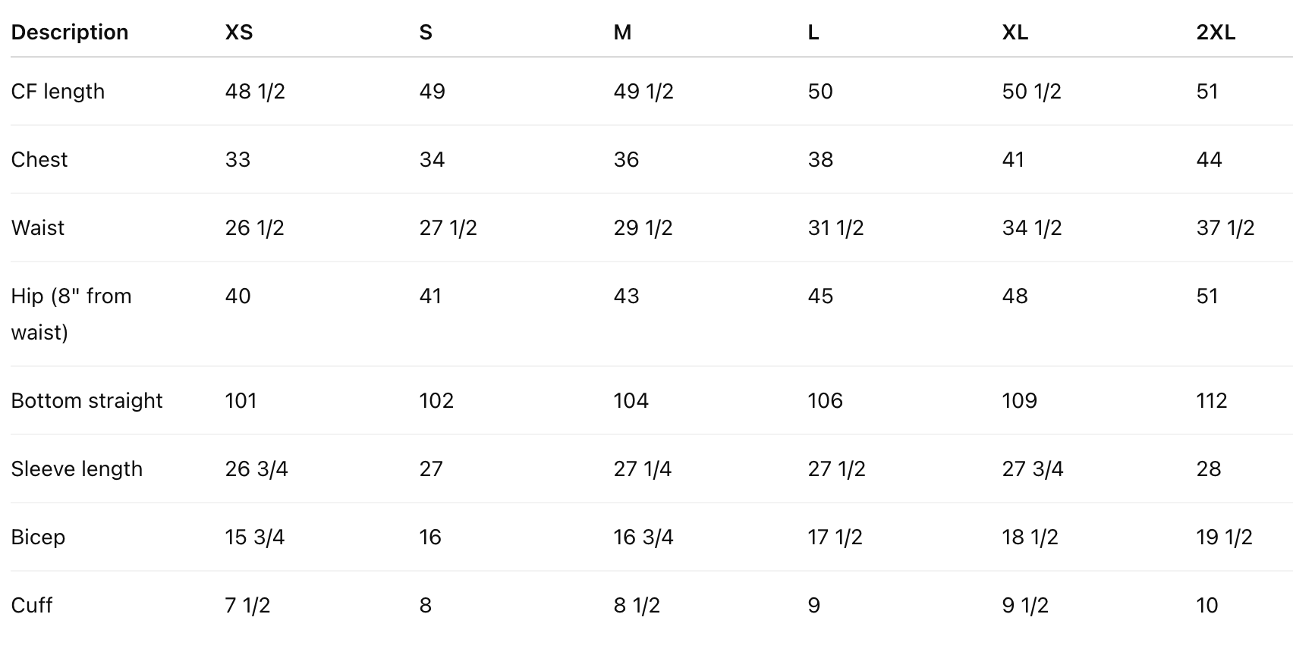Click the L chest value 38
This screenshot has height=658, width=1293.
(820, 160)
